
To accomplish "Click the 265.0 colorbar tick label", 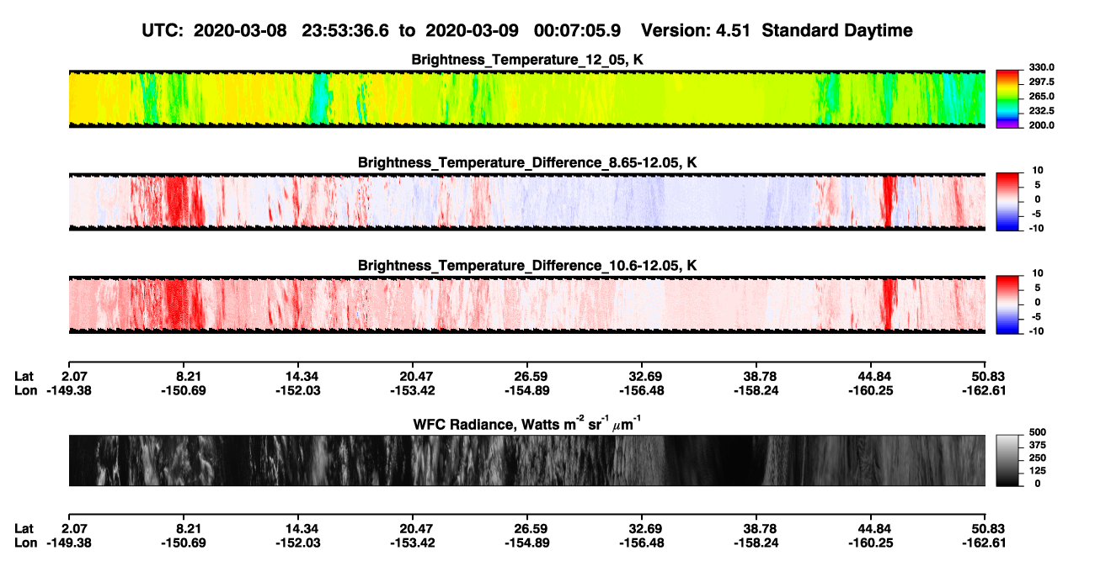I will [1041, 96].
